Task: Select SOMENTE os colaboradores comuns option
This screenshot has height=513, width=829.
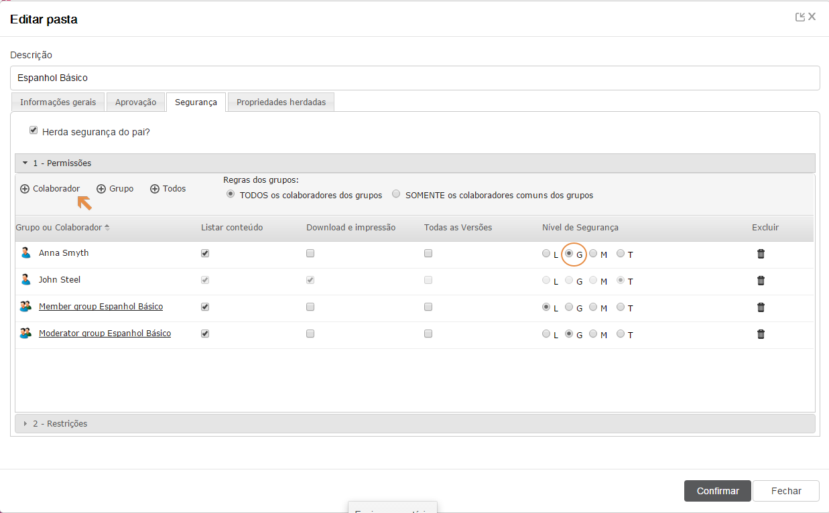Action: [396, 194]
